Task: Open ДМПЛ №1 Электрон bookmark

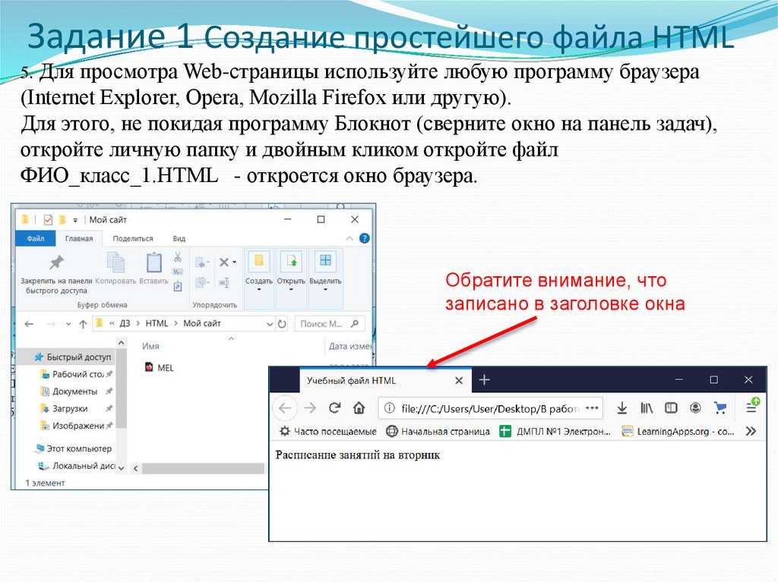Action: pos(555,431)
